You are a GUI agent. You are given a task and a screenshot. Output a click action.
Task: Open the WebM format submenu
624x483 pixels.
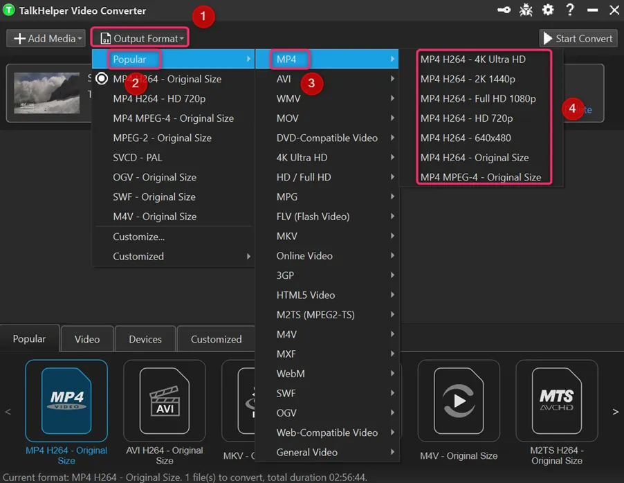pos(327,374)
